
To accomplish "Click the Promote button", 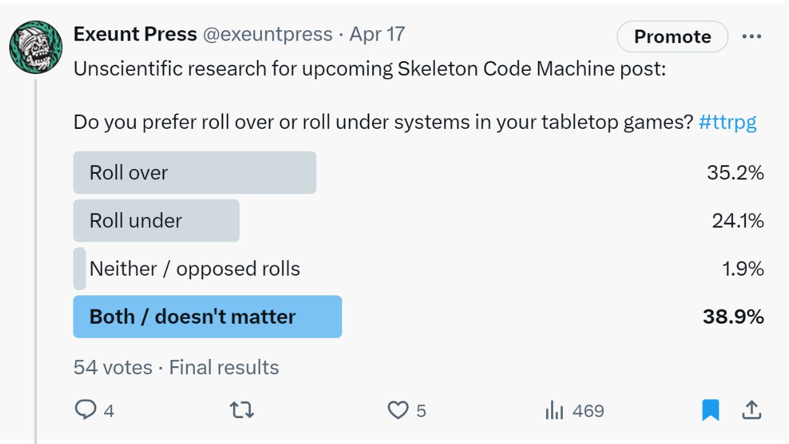I will [x=671, y=36].
